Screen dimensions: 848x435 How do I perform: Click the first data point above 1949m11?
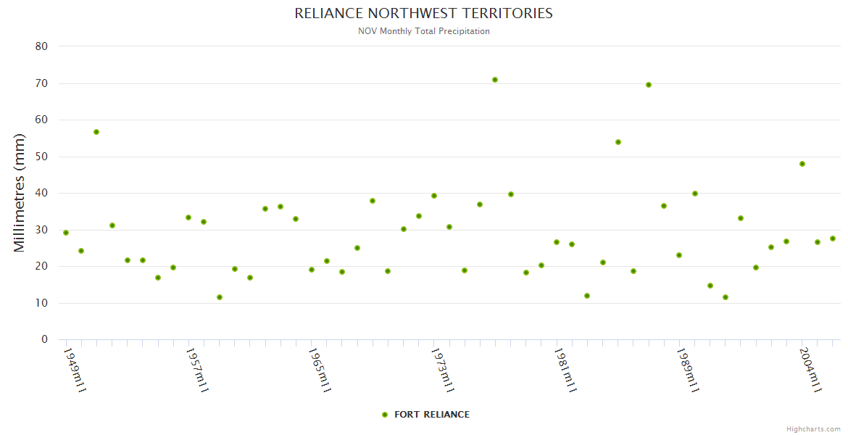point(66,233)
